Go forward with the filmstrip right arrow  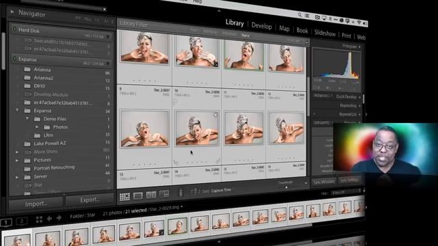(59, 217)
